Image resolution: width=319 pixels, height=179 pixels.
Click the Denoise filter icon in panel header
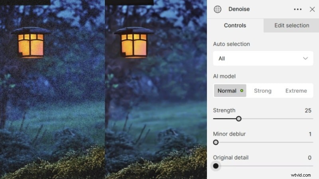217,9
